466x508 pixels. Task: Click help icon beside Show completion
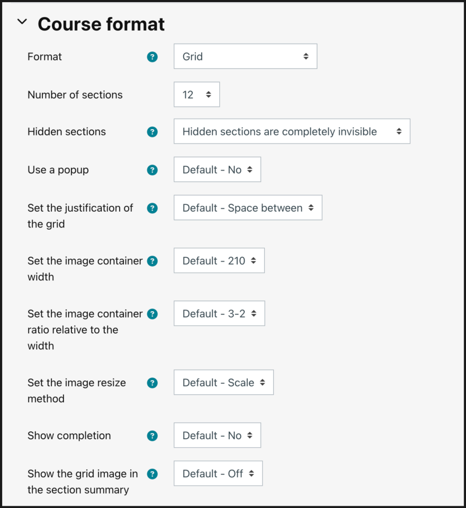[x=153, y=436]
